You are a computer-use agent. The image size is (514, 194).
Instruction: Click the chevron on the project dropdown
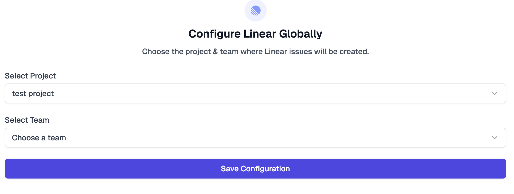[x=494, y=93]
